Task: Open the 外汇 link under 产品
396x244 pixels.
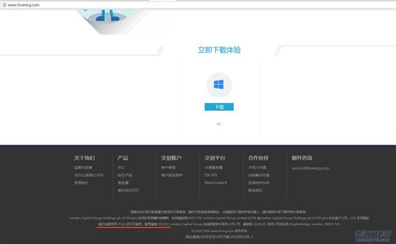Action: [121, 167]
